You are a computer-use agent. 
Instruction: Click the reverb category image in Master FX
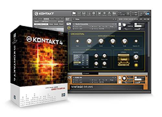click(x=123, y=60)
